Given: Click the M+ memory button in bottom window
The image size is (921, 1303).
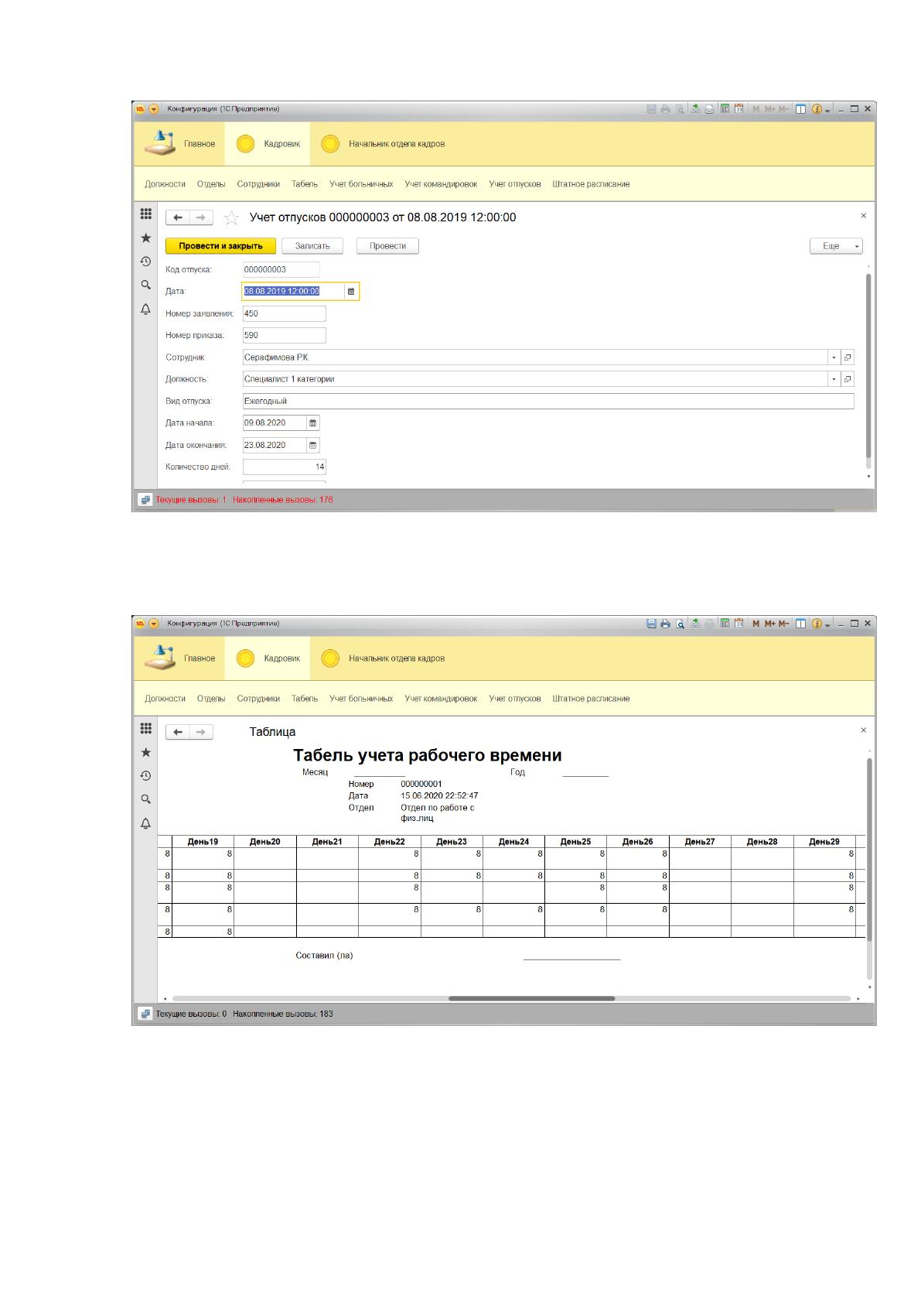Looking at the screenshot, I should coord(770,624).
